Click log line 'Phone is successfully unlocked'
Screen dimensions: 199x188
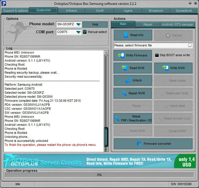(26, 141)
